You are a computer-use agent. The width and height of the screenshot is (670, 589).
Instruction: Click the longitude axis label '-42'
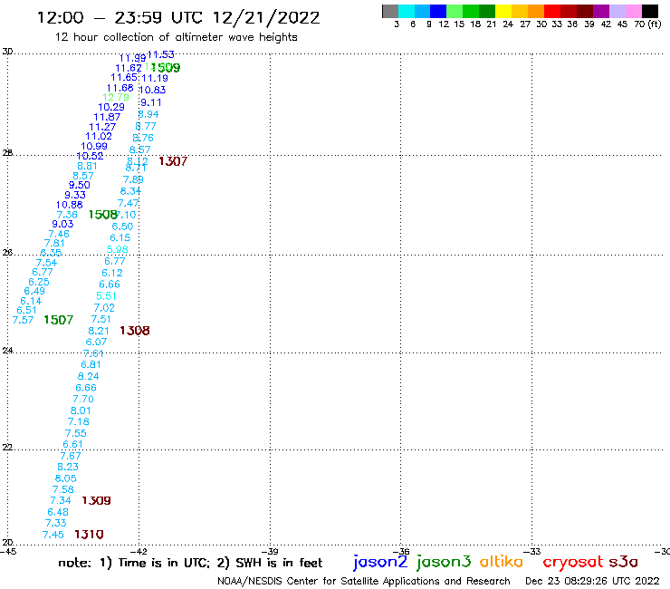[139, 551]
